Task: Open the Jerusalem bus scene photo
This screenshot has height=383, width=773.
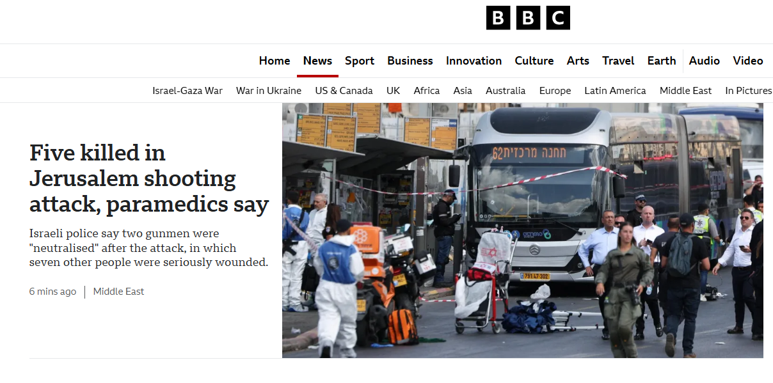Action: pos(523,230)
